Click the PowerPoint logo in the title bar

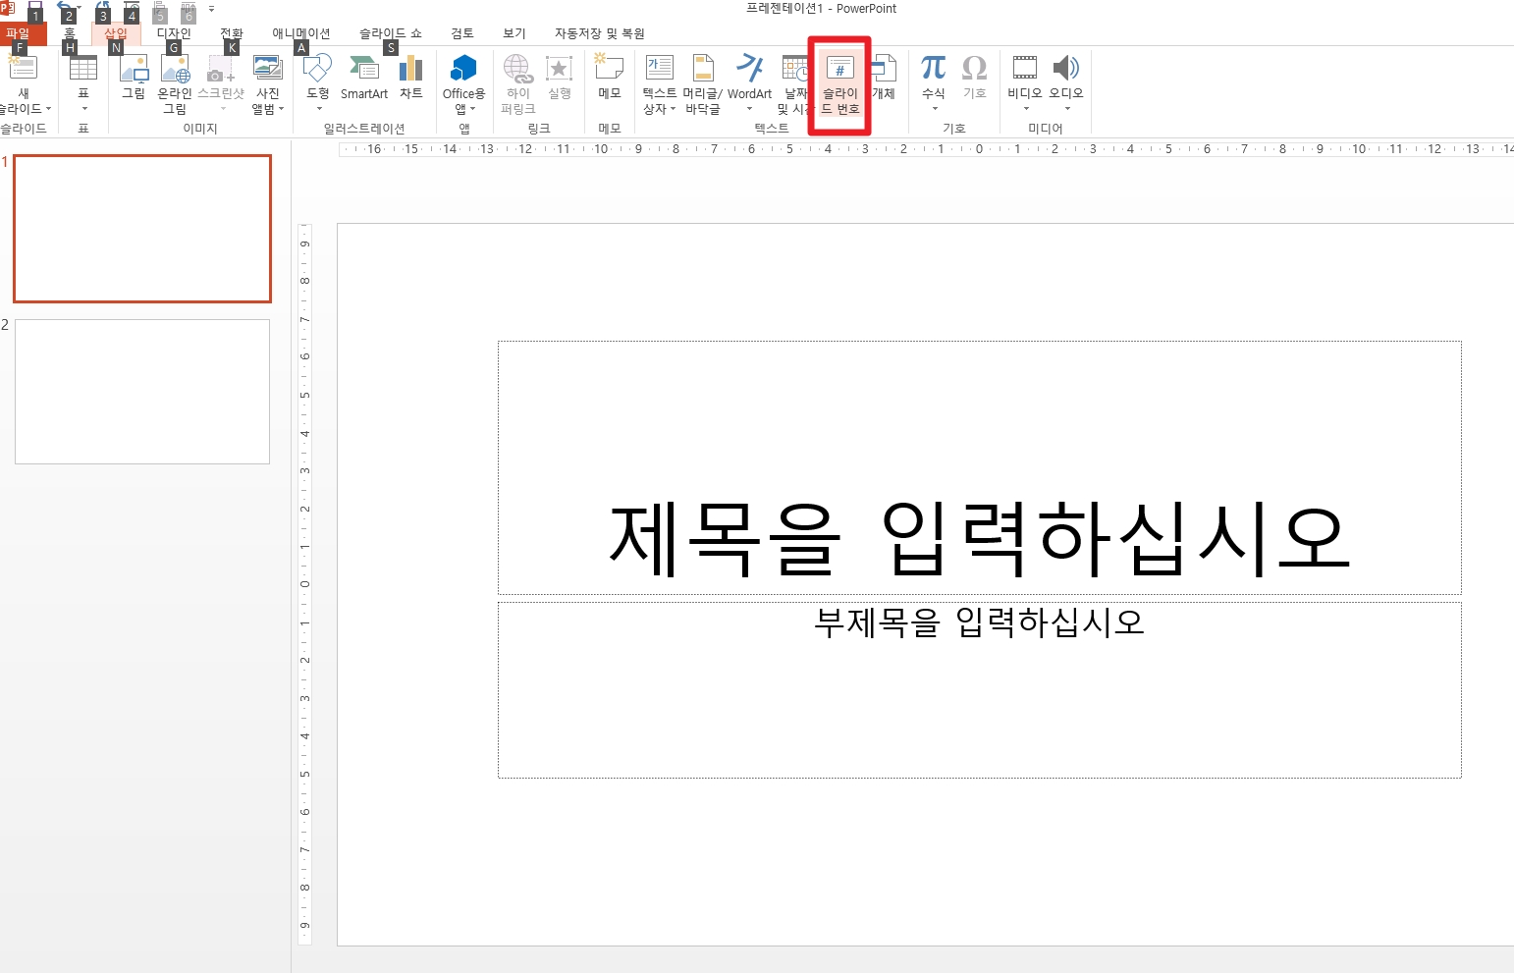[7, 8]
